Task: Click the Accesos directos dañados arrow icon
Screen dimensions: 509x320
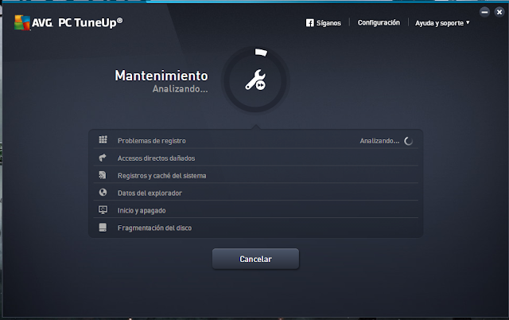Action: 103,158
